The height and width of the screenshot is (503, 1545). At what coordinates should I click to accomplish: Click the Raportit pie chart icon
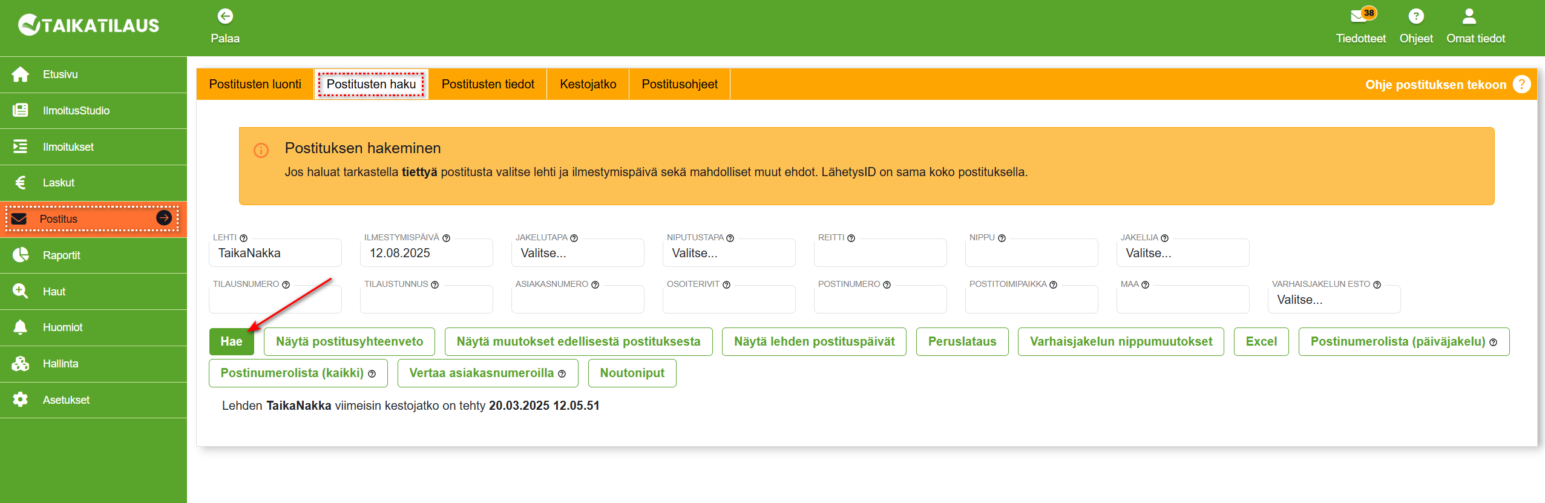click(x=21, y=255)
